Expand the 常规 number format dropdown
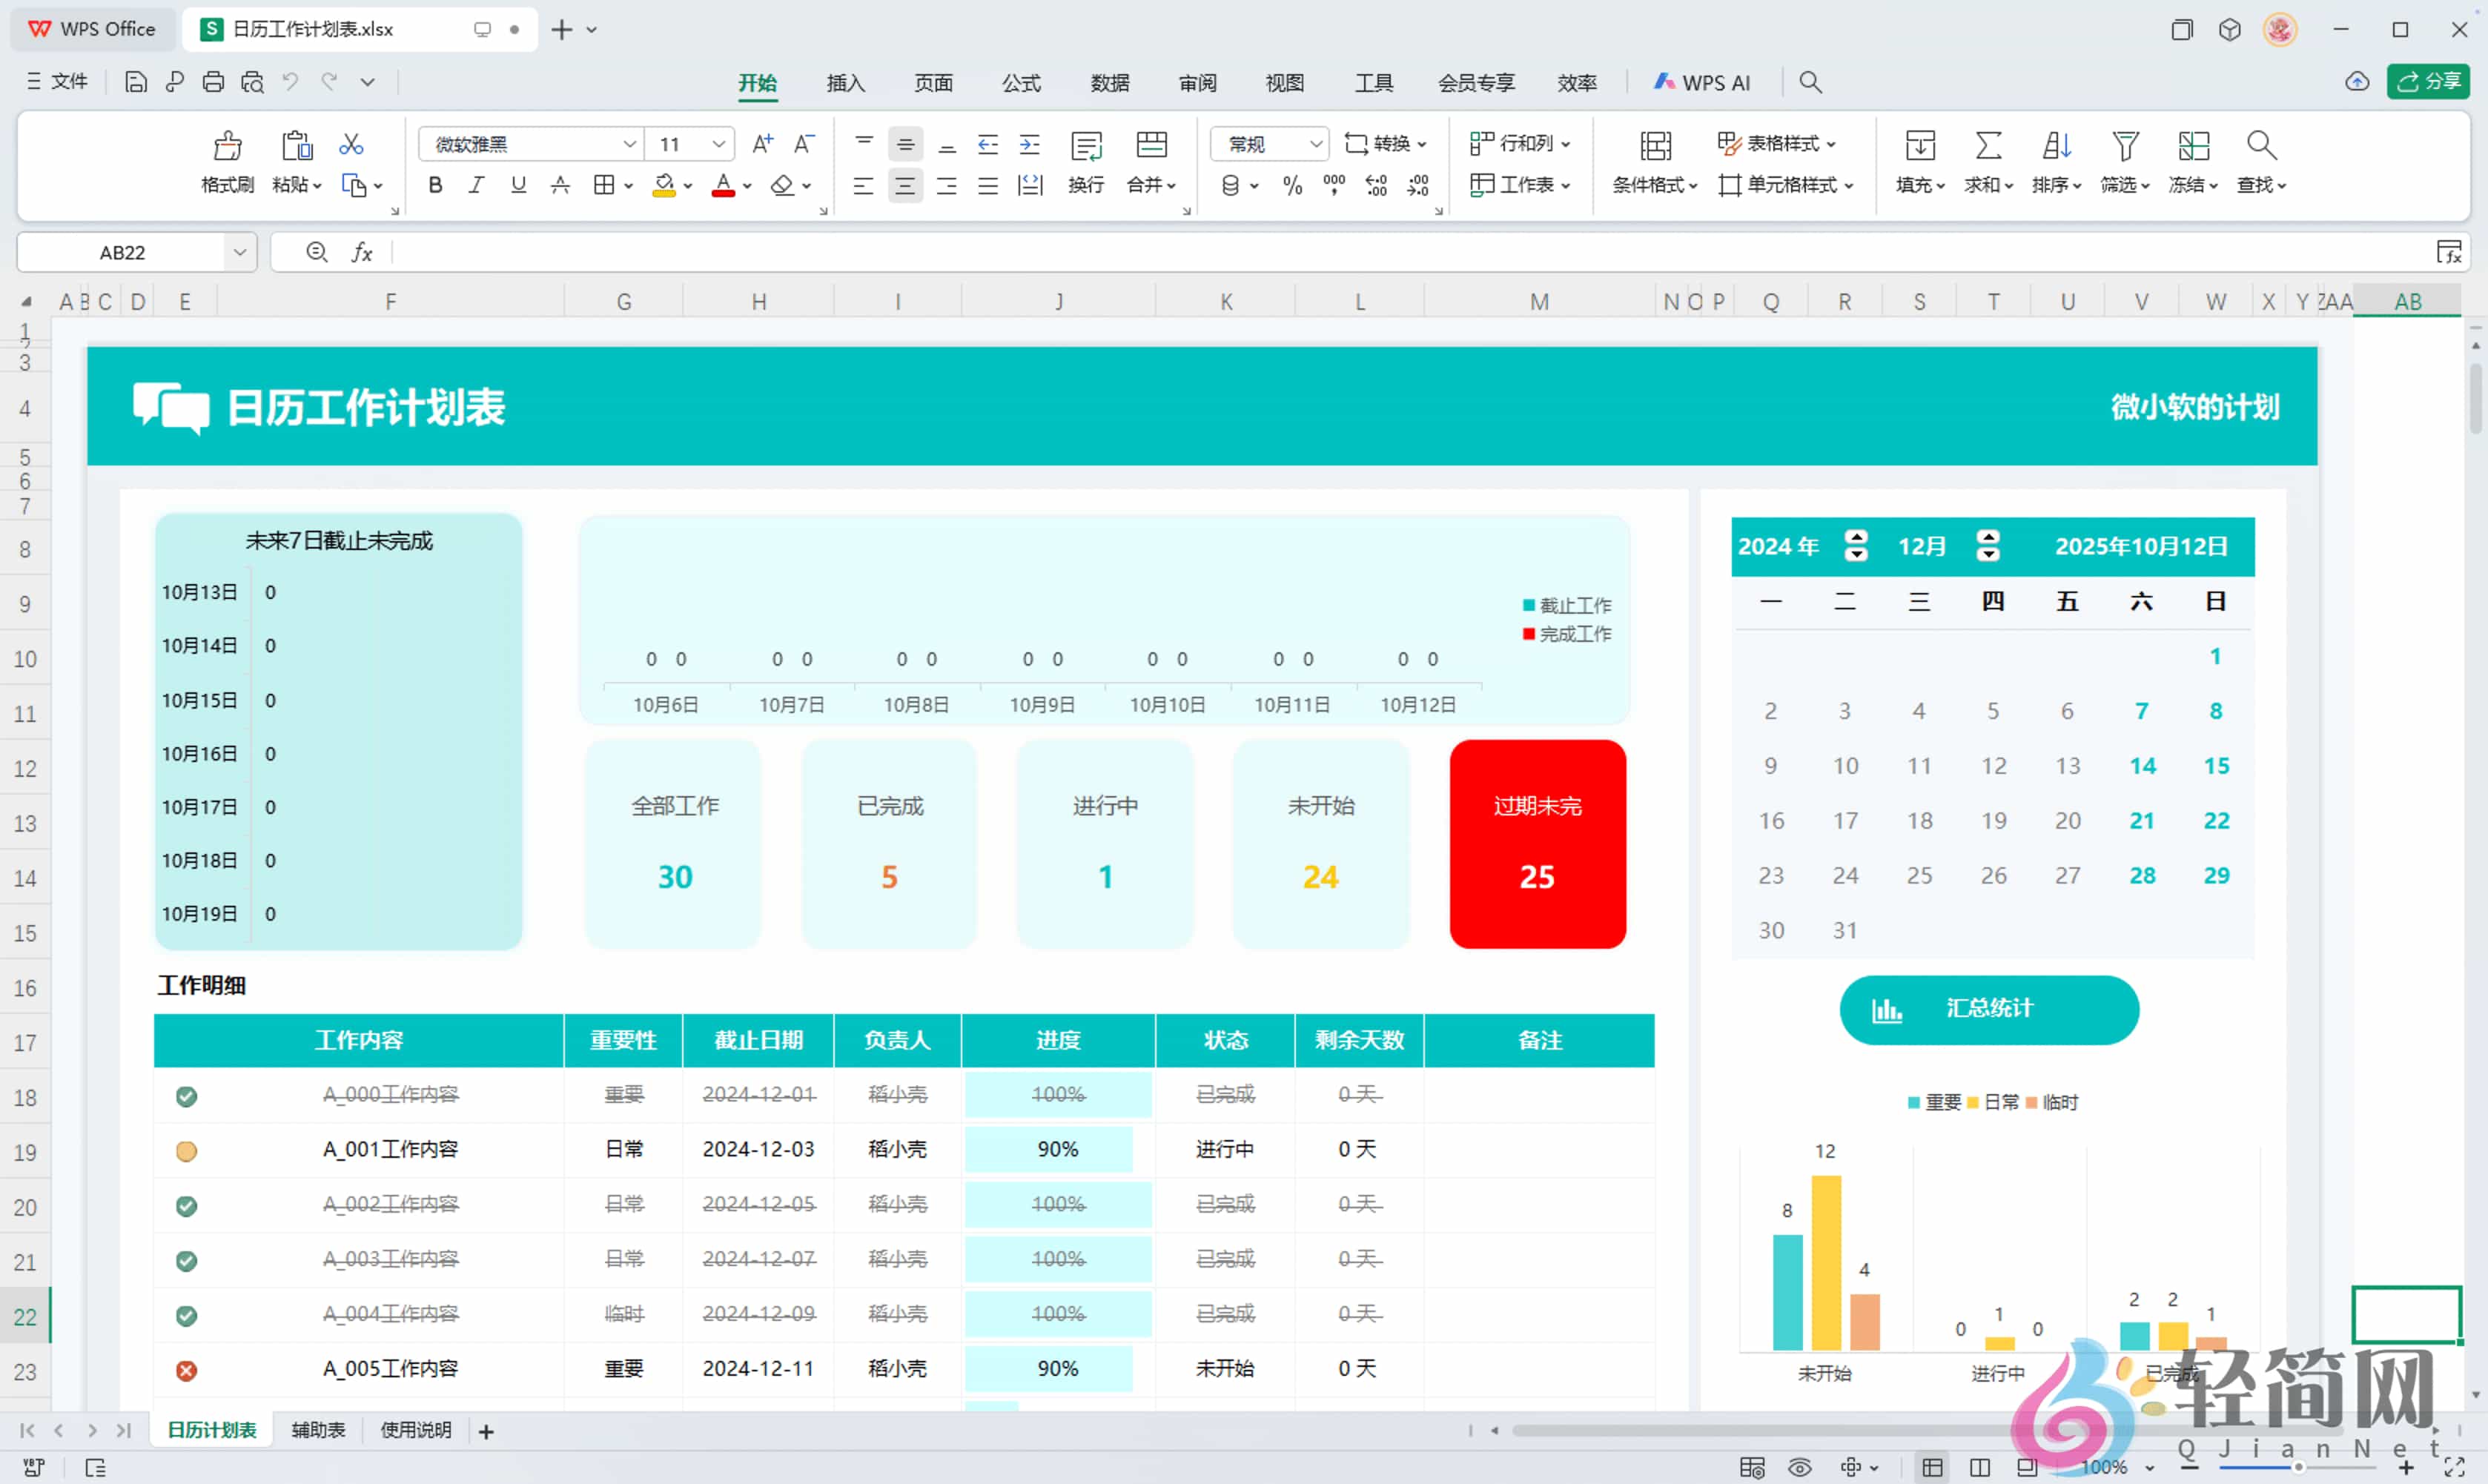Image resolution: width=2488 pixels, height=1484 pixels. coord(1316,143)
